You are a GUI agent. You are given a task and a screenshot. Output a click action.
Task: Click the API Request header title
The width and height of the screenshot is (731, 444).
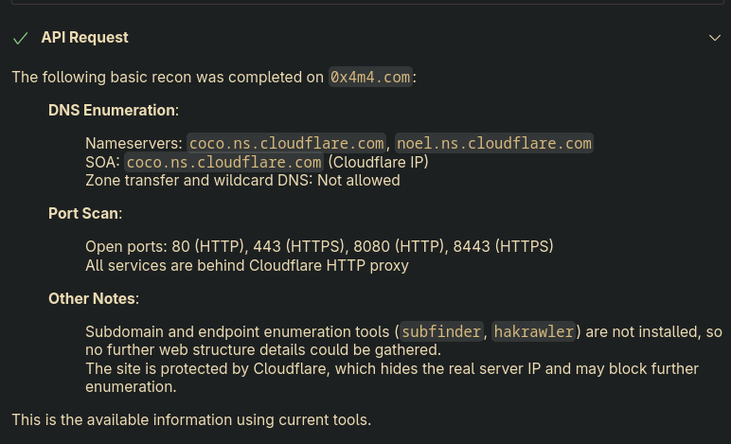click(x=84, y=38)
